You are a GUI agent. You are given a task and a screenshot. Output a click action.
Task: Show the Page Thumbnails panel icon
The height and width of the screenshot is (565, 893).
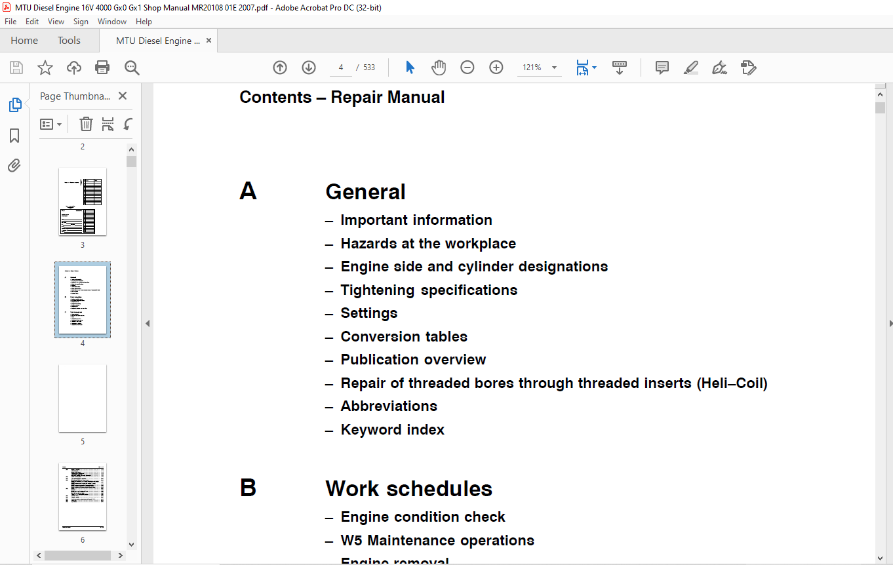click(14, 105)
